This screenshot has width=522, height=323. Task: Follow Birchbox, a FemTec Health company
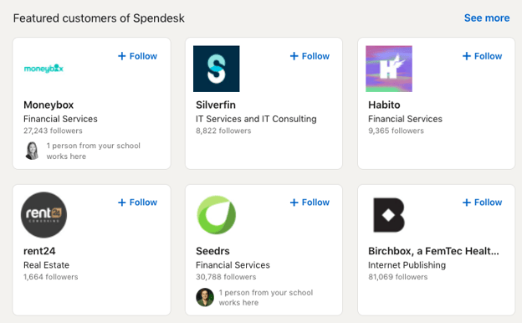coord(482,203)
